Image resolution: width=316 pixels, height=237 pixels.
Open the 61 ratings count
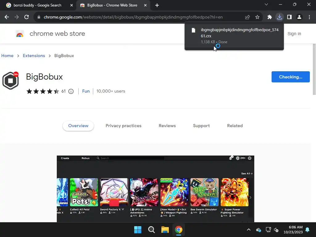coord(64,91)
